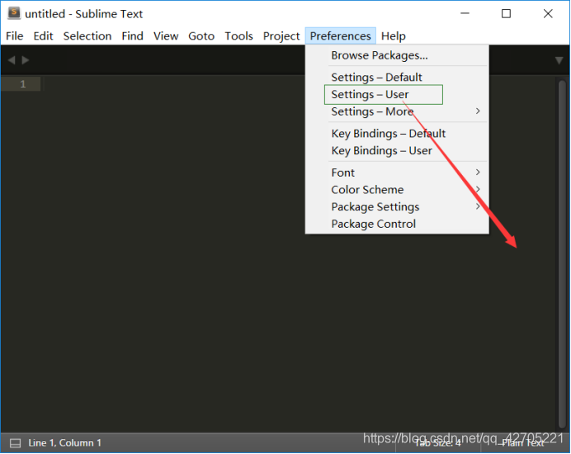
Task: Click the Sublime Text app icon in title bar
Action: point(14,13)
